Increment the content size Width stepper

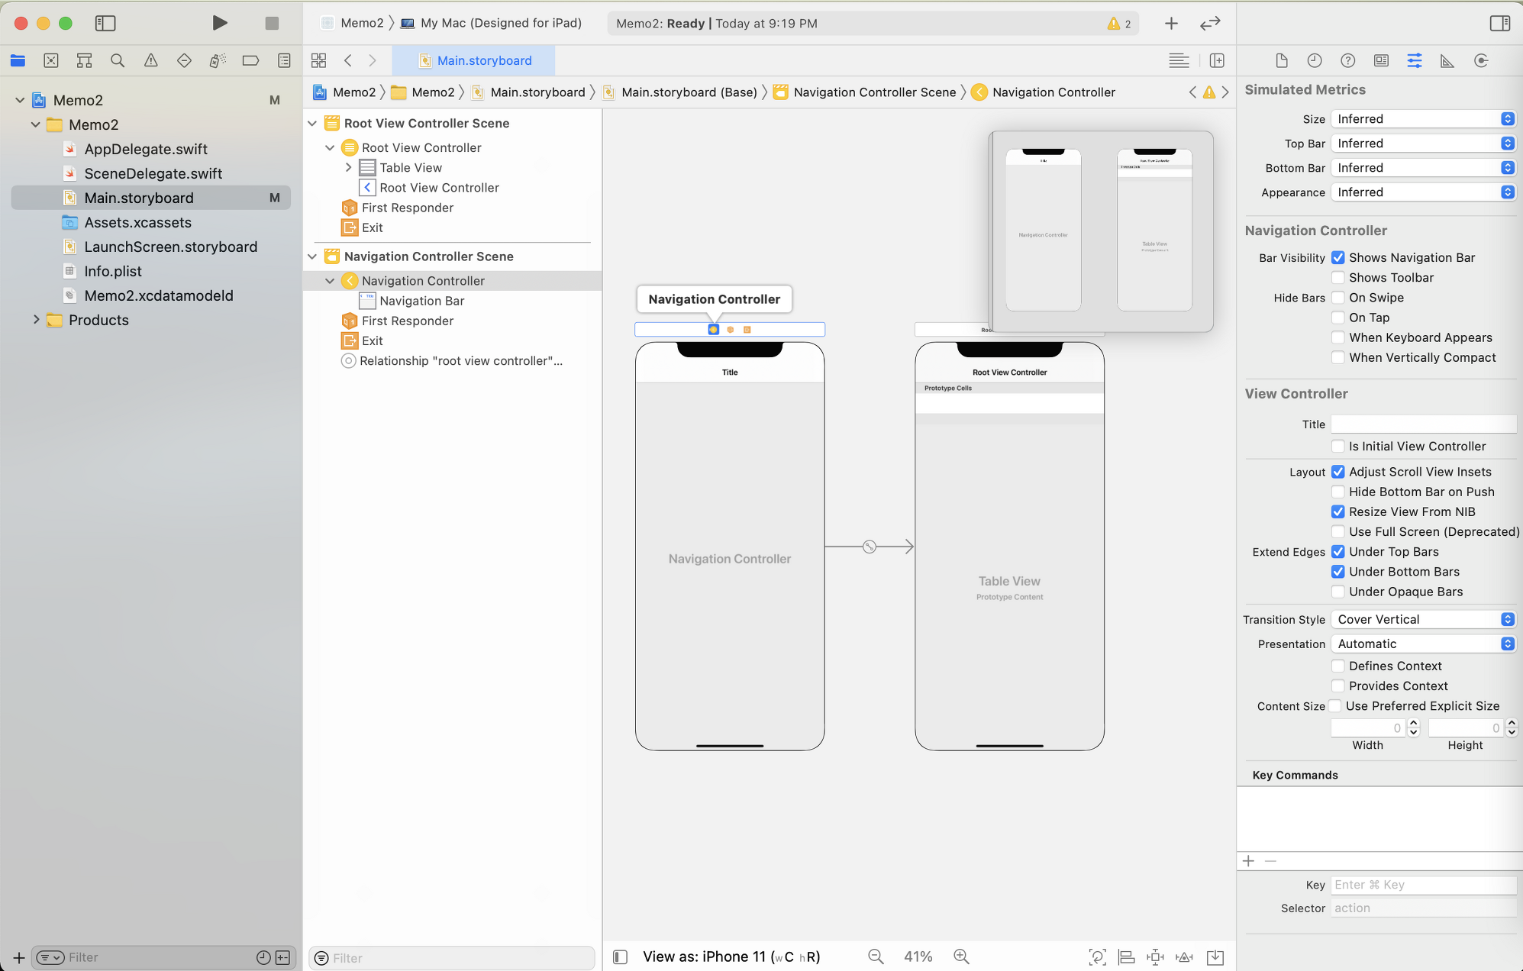pos(1413,724)
